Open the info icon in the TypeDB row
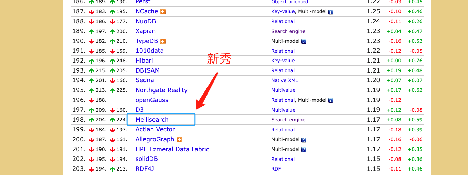This screenshot has height=175, width=468. point(304,41)
